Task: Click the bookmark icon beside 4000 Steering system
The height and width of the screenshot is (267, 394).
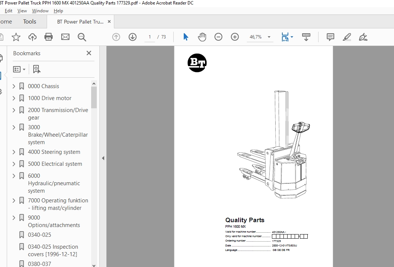Action: pos(22,152)
